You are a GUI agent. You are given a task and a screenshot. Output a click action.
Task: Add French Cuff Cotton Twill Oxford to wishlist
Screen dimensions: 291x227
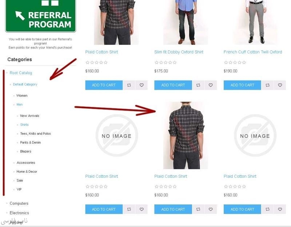pos(280,85)
